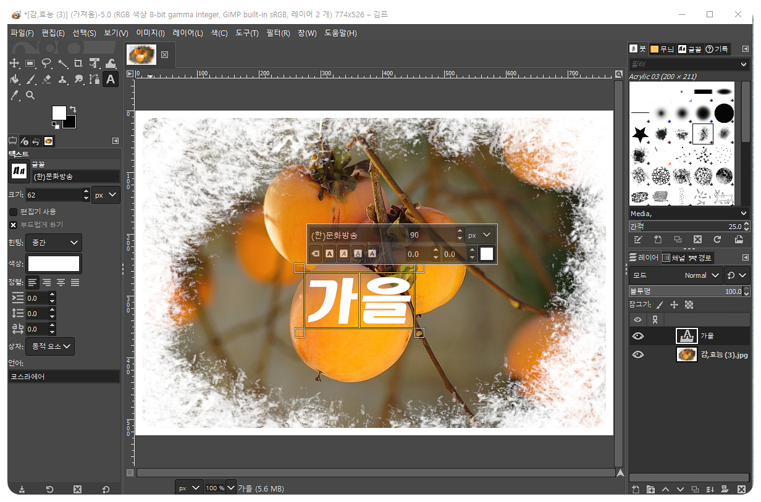Create a new layer icon
The width and height of the screenshot is (761, 502).
636,490
